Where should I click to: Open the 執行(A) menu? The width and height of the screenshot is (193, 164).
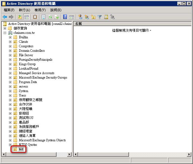(x=25, y=10)
